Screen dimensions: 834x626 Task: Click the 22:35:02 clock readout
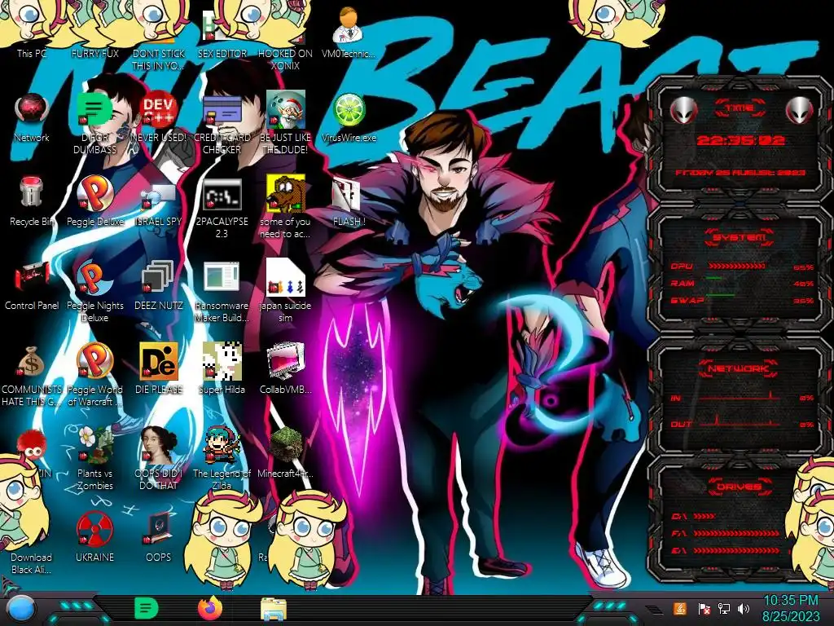point(740,140)
